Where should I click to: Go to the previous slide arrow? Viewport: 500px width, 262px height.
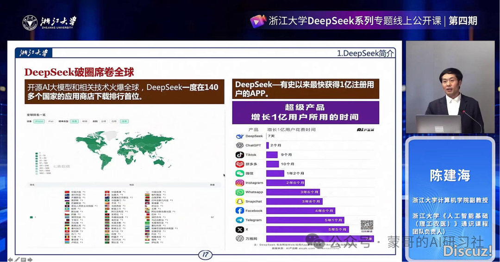coord(10,260)
